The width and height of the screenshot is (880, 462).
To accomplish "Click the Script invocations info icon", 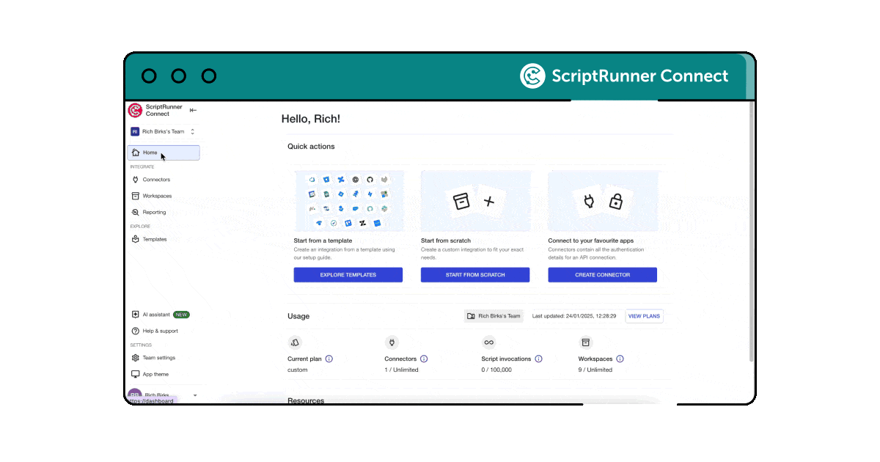I will pos(538,359).
